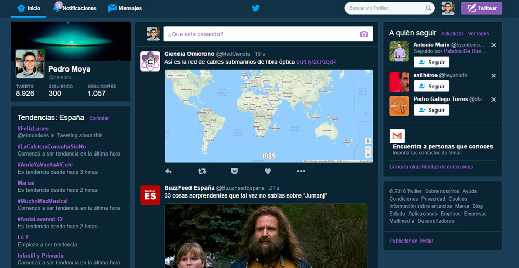Retweet the Ciencia Omicrono tweet
Viewport: 519px width, 268px height.
pos(202,171)
